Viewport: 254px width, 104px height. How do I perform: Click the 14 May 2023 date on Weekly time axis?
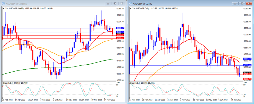click(109, 100)
